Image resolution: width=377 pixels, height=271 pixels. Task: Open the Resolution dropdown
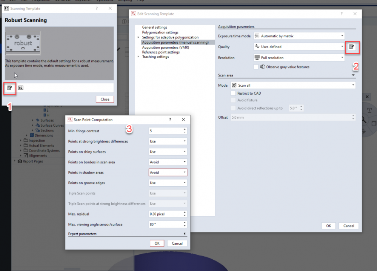pyautogui.click(x=299, y=58)
